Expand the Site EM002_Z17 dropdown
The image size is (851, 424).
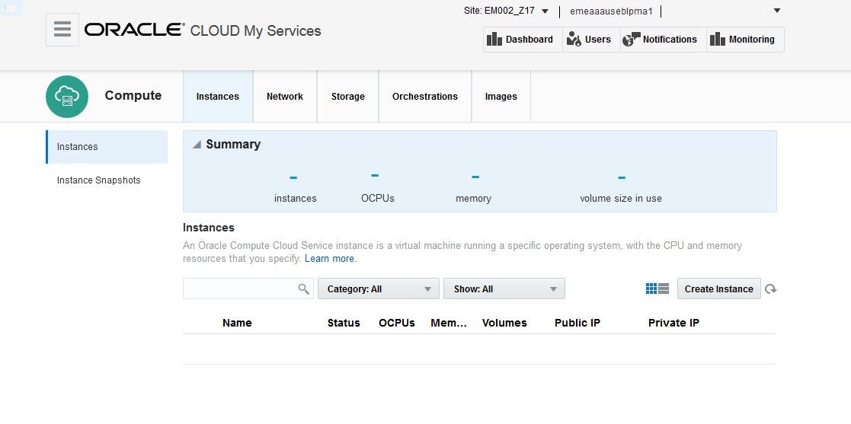(545, 11)
